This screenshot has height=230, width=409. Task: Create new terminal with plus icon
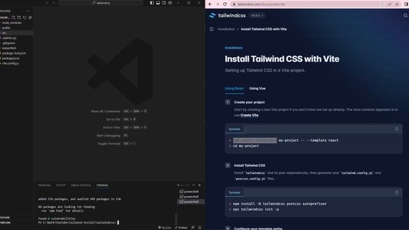tap(178, 185)
